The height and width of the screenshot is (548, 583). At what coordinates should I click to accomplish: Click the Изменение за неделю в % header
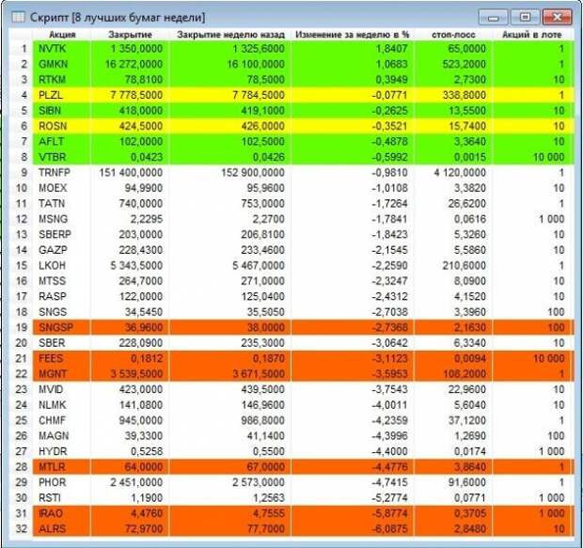click(x=352, y=35)
